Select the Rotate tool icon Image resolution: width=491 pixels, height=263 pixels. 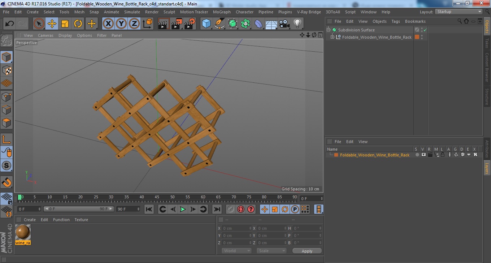click(x=78, y=24)
